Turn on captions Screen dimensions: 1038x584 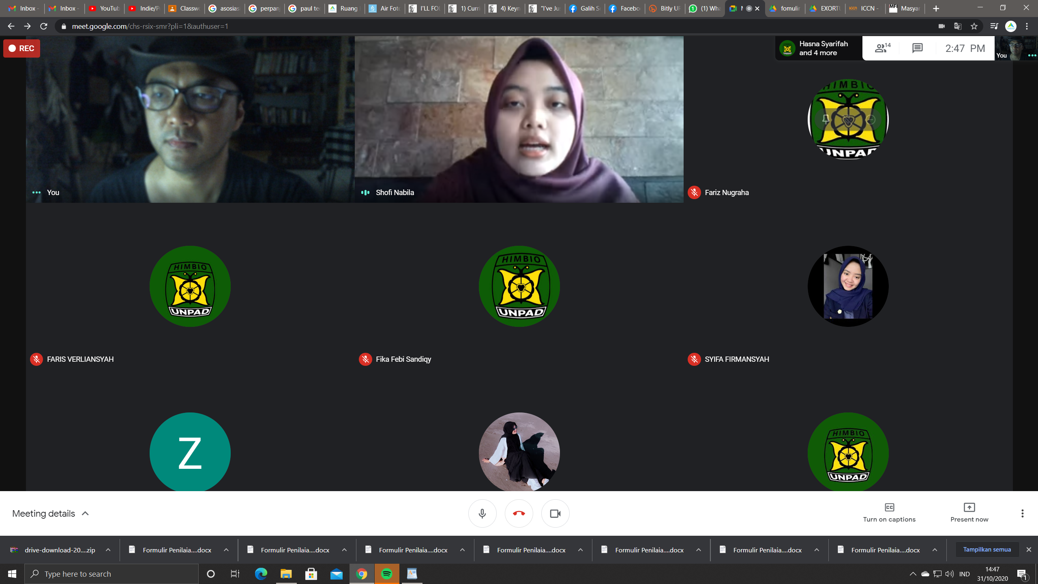[889, 513]
